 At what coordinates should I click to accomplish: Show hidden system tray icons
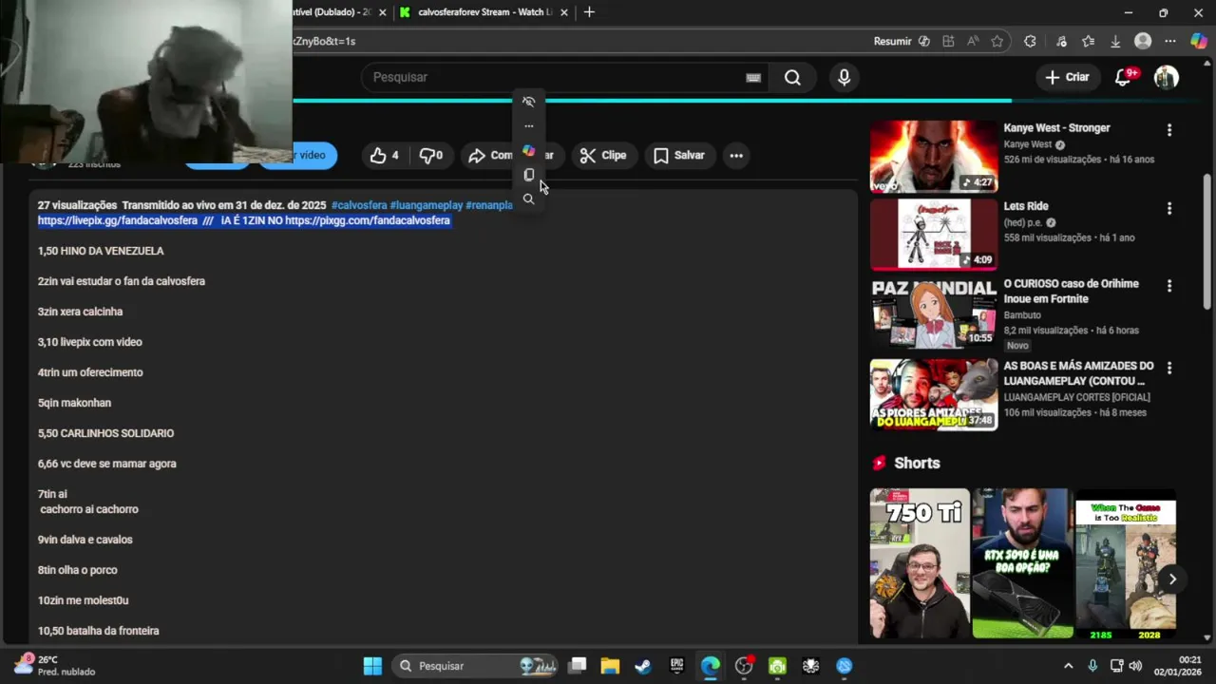pyautogui.click(x=1068, y=666)
